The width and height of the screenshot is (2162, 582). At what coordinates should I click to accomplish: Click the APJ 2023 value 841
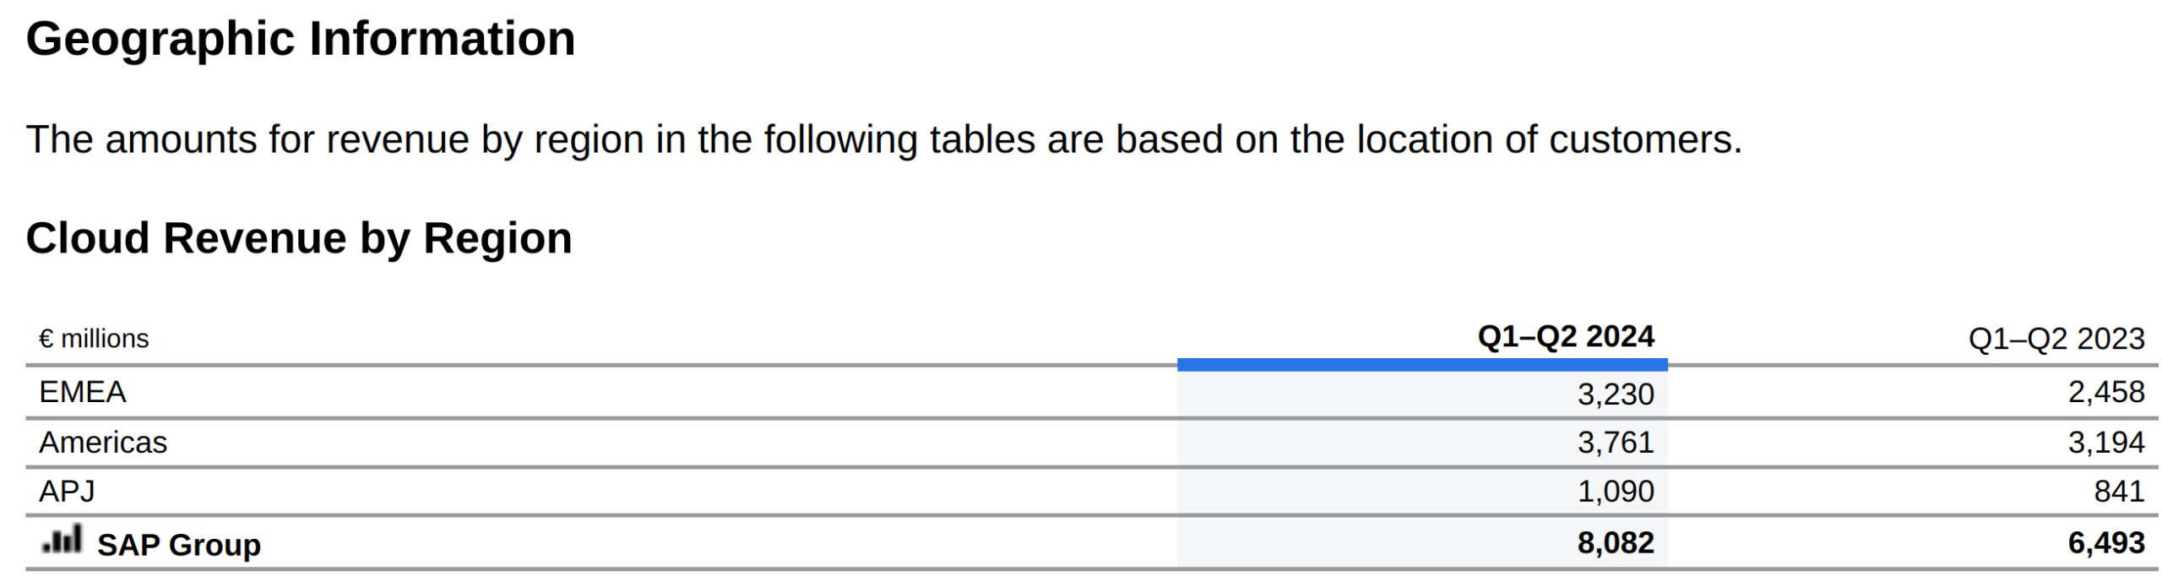(2118, 491)
